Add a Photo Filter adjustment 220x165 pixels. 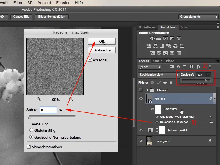[169, 46]
